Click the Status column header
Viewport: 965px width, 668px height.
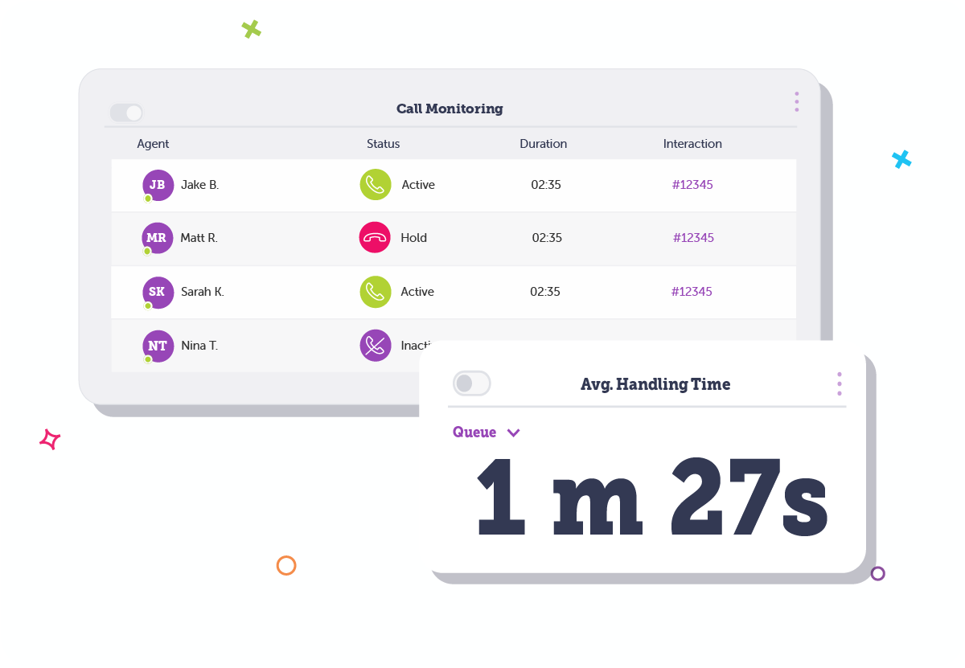tap(383, 144)
